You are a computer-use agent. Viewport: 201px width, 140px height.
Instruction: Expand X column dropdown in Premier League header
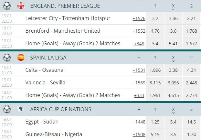click(173, 9)
